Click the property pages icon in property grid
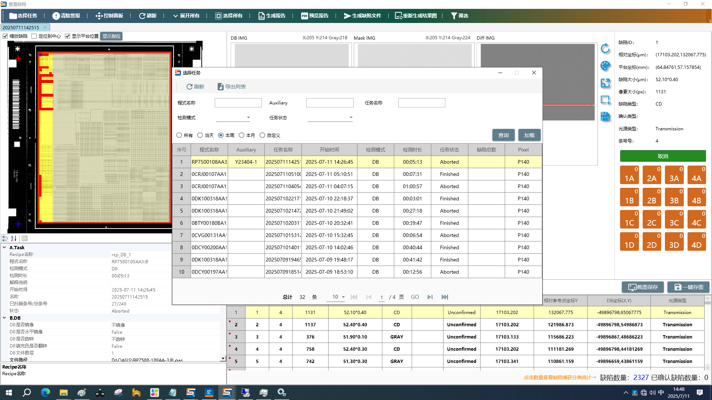 [x=24, y=239]
